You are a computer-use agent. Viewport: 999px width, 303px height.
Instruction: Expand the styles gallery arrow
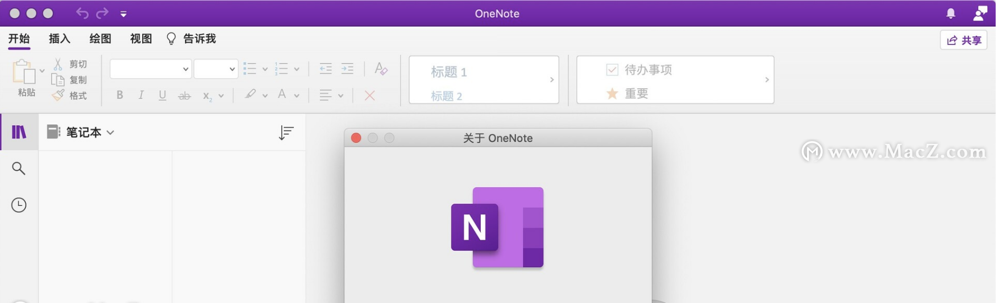pyautogui.click(x=552, y=80)
